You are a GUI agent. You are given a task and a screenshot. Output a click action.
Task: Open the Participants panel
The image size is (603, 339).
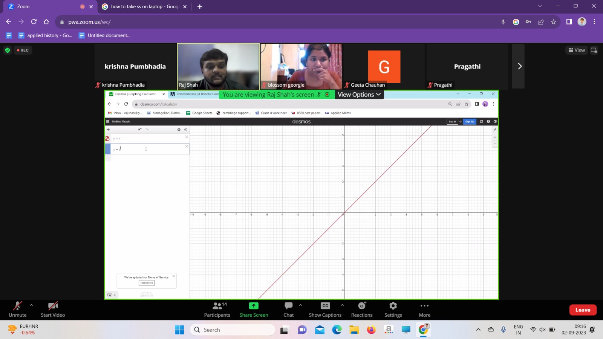217,310
